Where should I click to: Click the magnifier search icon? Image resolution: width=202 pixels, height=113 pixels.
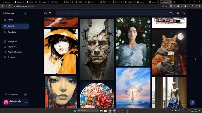[171, 13]
